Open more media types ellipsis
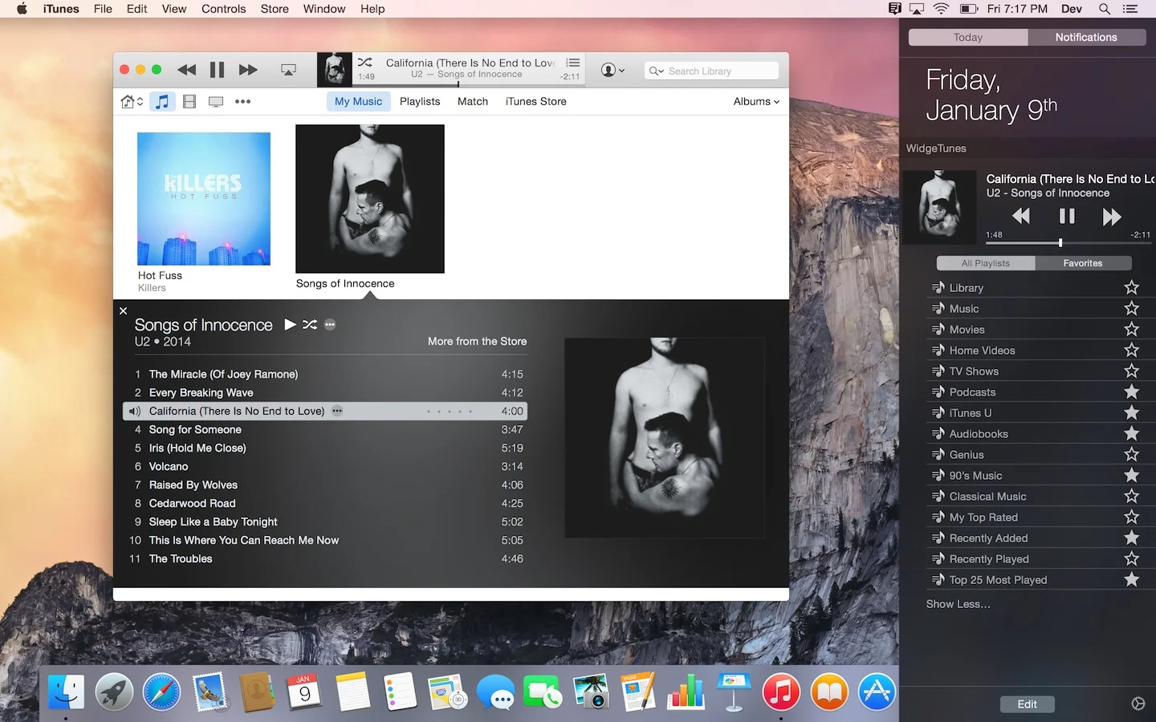 pyautogui.click(x=242, y=101)
